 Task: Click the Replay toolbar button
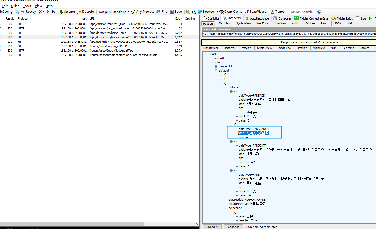[29, 12]
